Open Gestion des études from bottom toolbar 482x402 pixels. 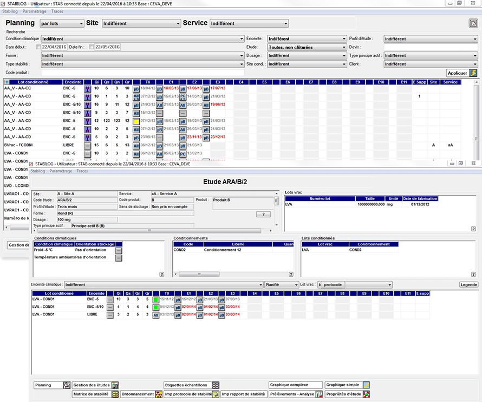click(x=95, y=385)
